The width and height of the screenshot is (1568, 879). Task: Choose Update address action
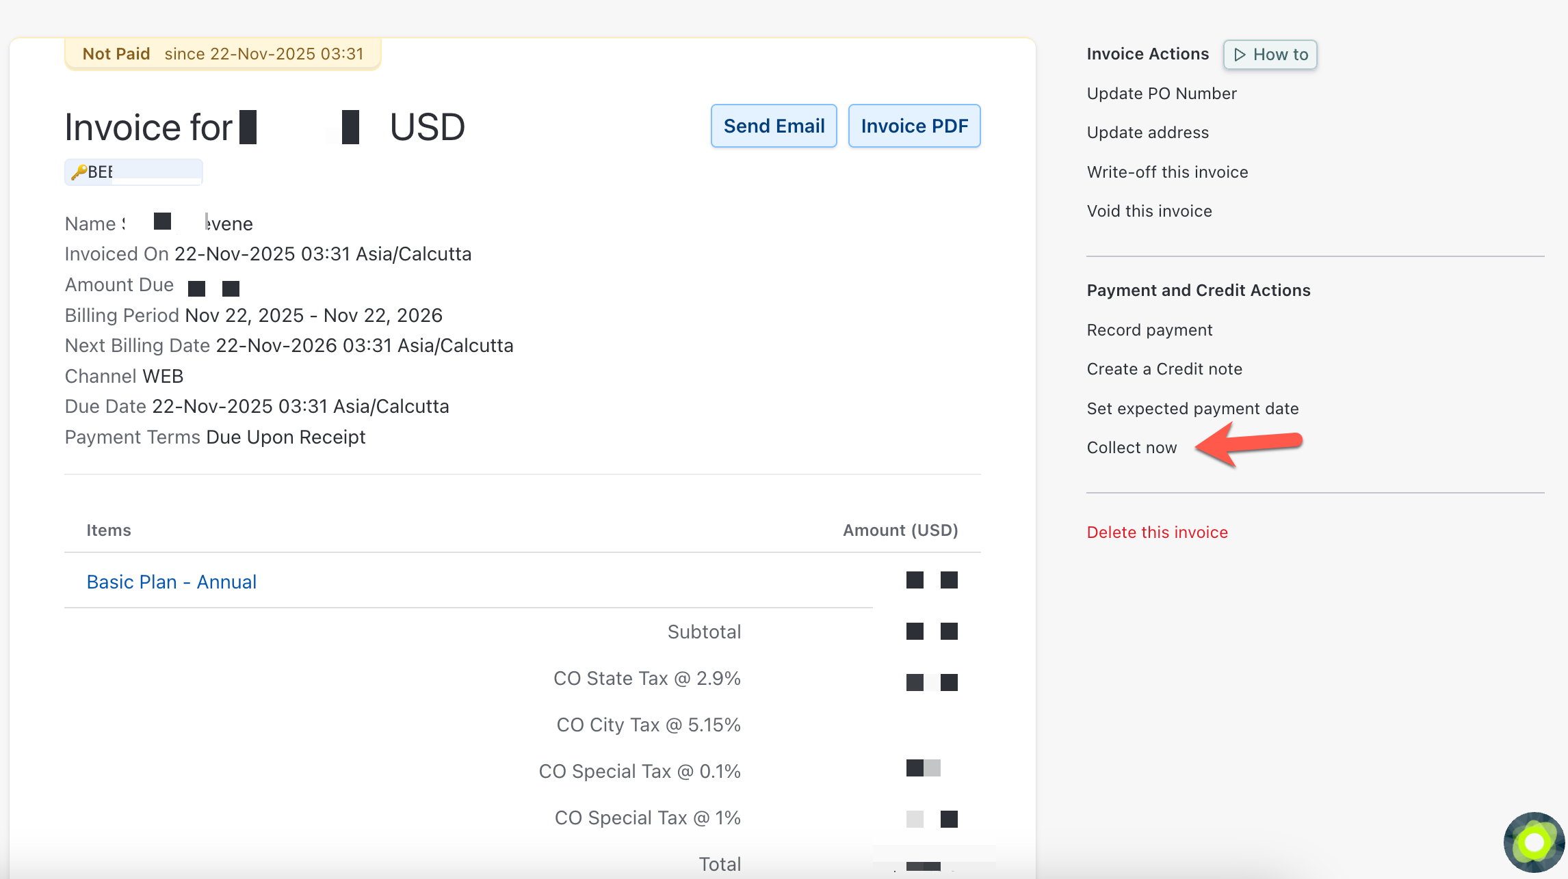tap(1148, 133)
